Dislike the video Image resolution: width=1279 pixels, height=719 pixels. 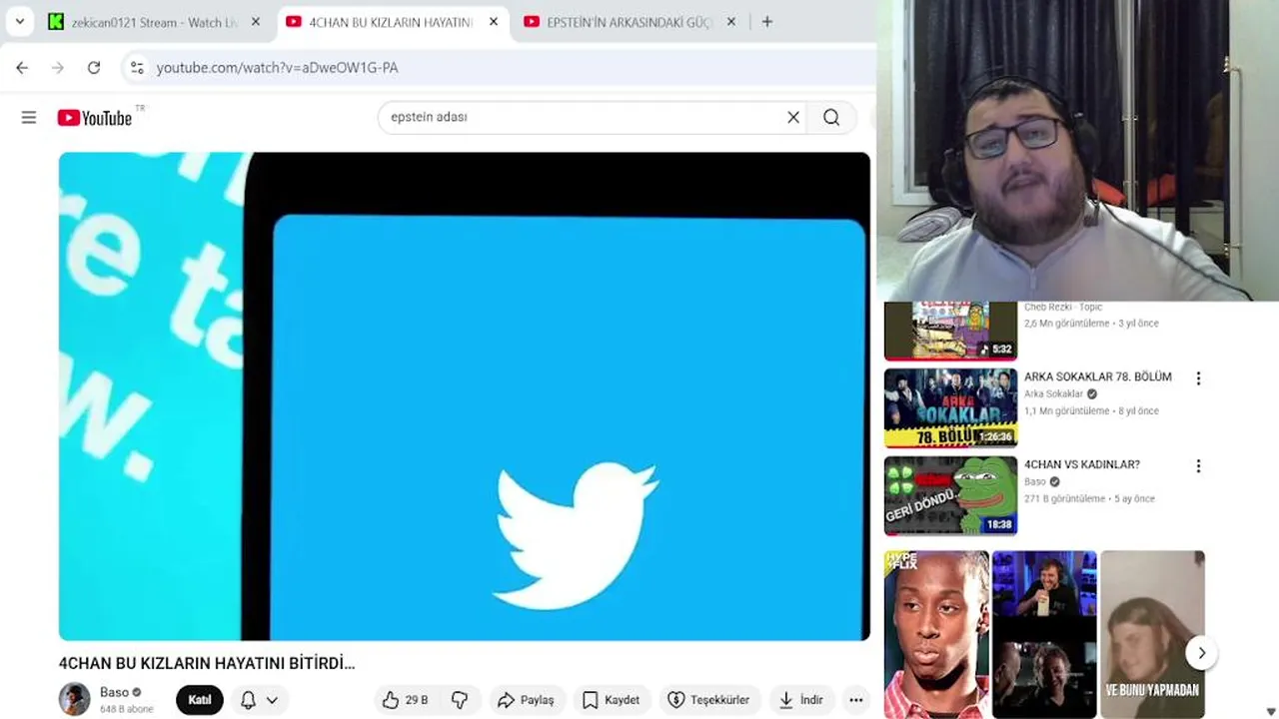[460, 700]
